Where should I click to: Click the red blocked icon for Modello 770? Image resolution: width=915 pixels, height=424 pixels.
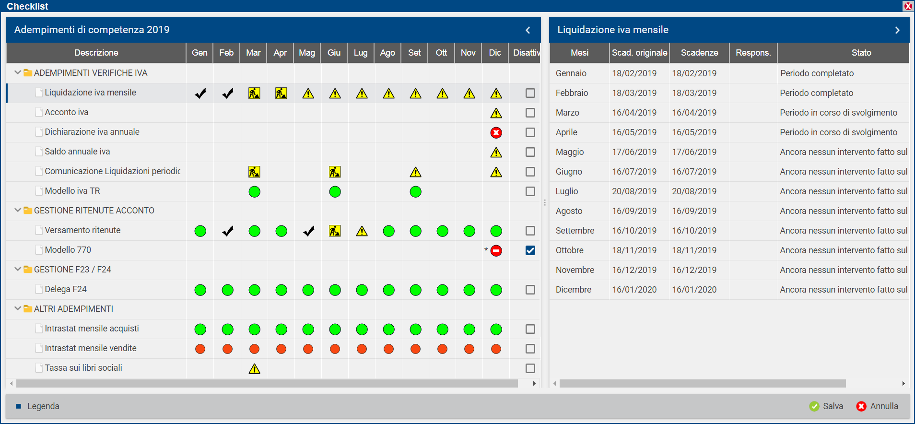pyautogui.click(x=496, y=251)
